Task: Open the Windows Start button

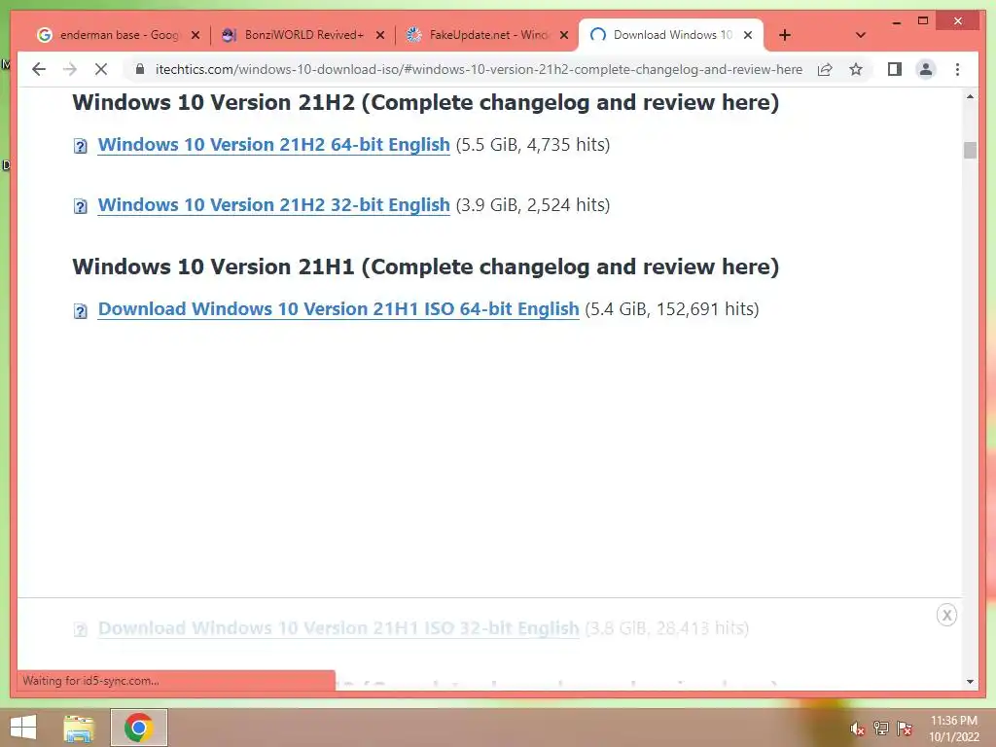Action: click(23, 728)
